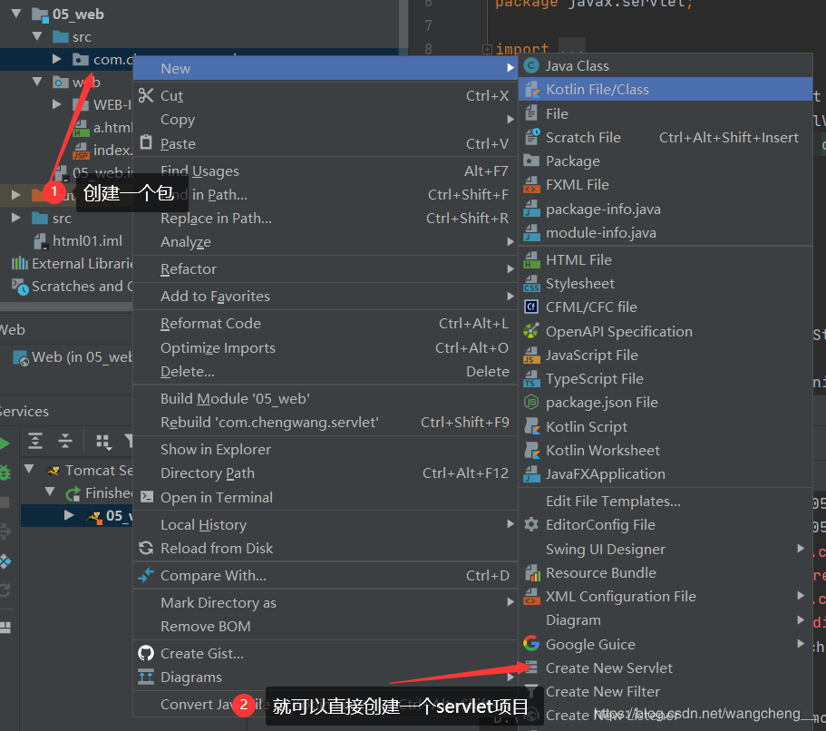Click the package.json File icon
The height and width of the screenshot is (731, 826).
tap(531, 402)
